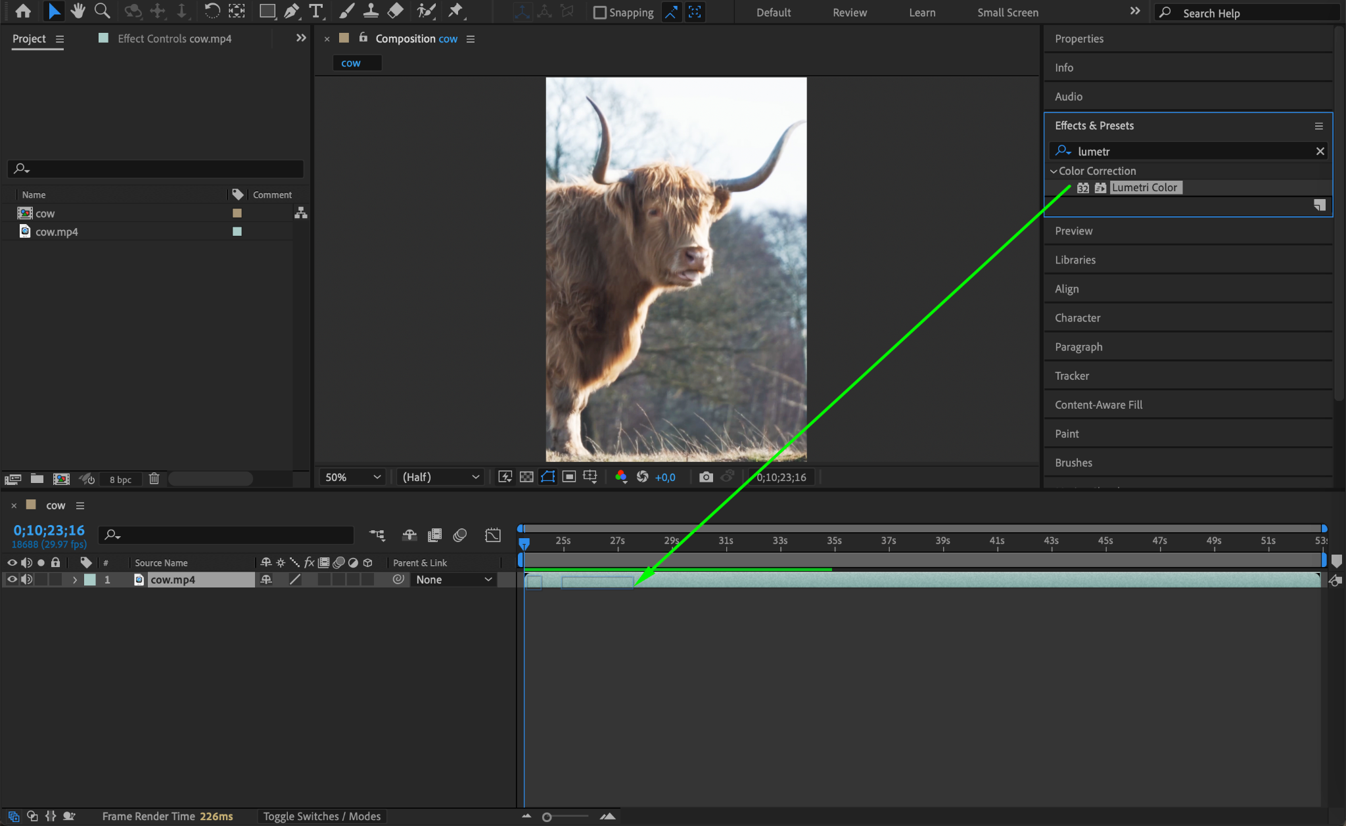The height and width of the screenshot is (826, 1346).
Task: Open the (Half) resolution dropdown
Action: coord(440,477)
